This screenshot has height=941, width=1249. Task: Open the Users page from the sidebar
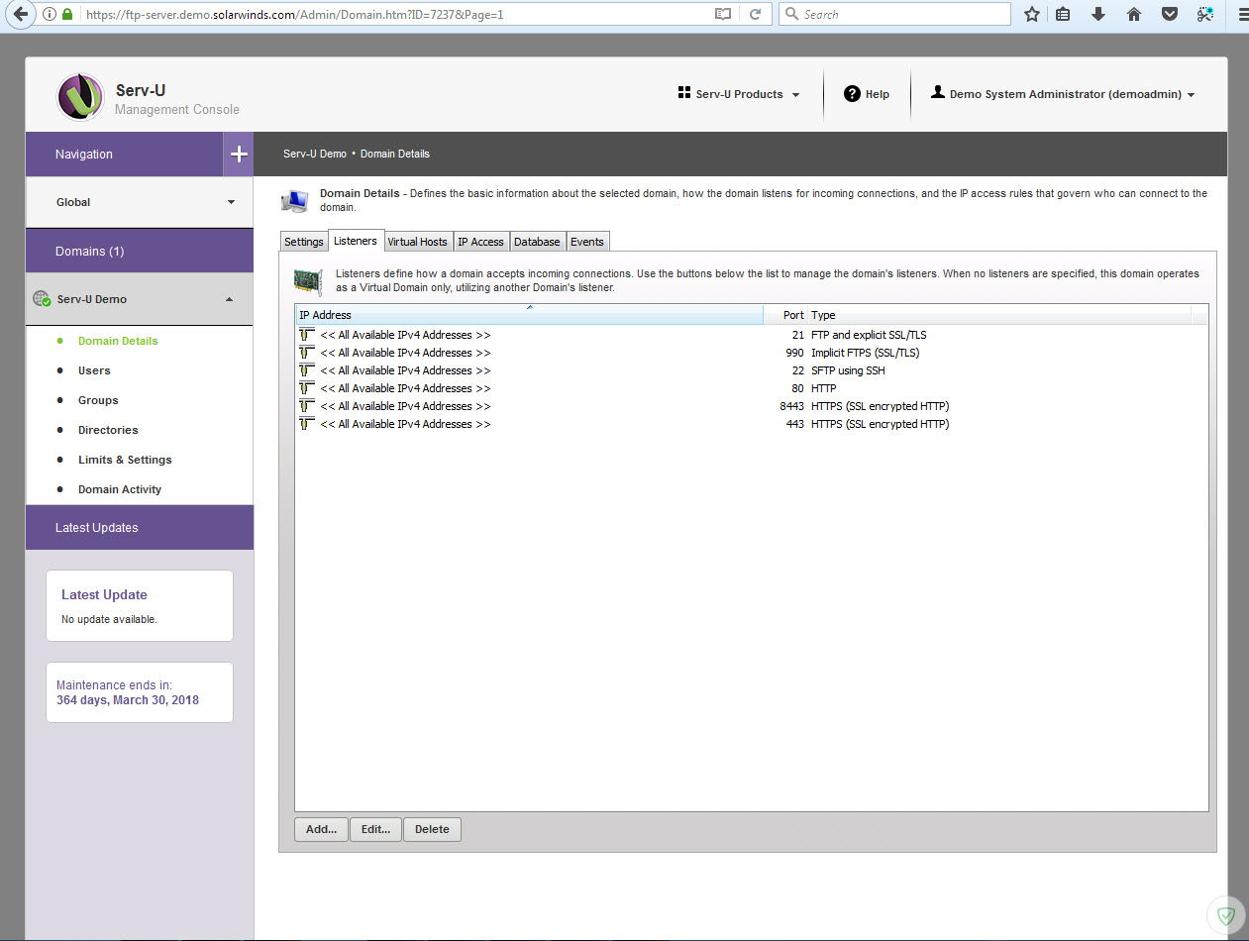pyautogui.click(x=93, y=369)
